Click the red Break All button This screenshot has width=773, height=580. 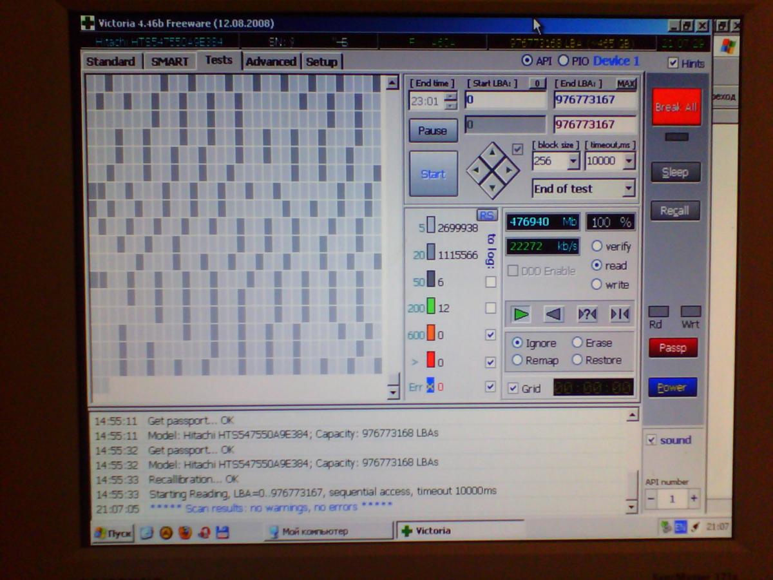(676, 107)
